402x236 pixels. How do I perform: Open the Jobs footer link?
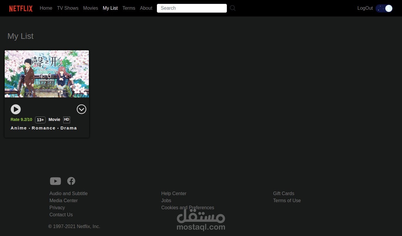pos(166,200)
